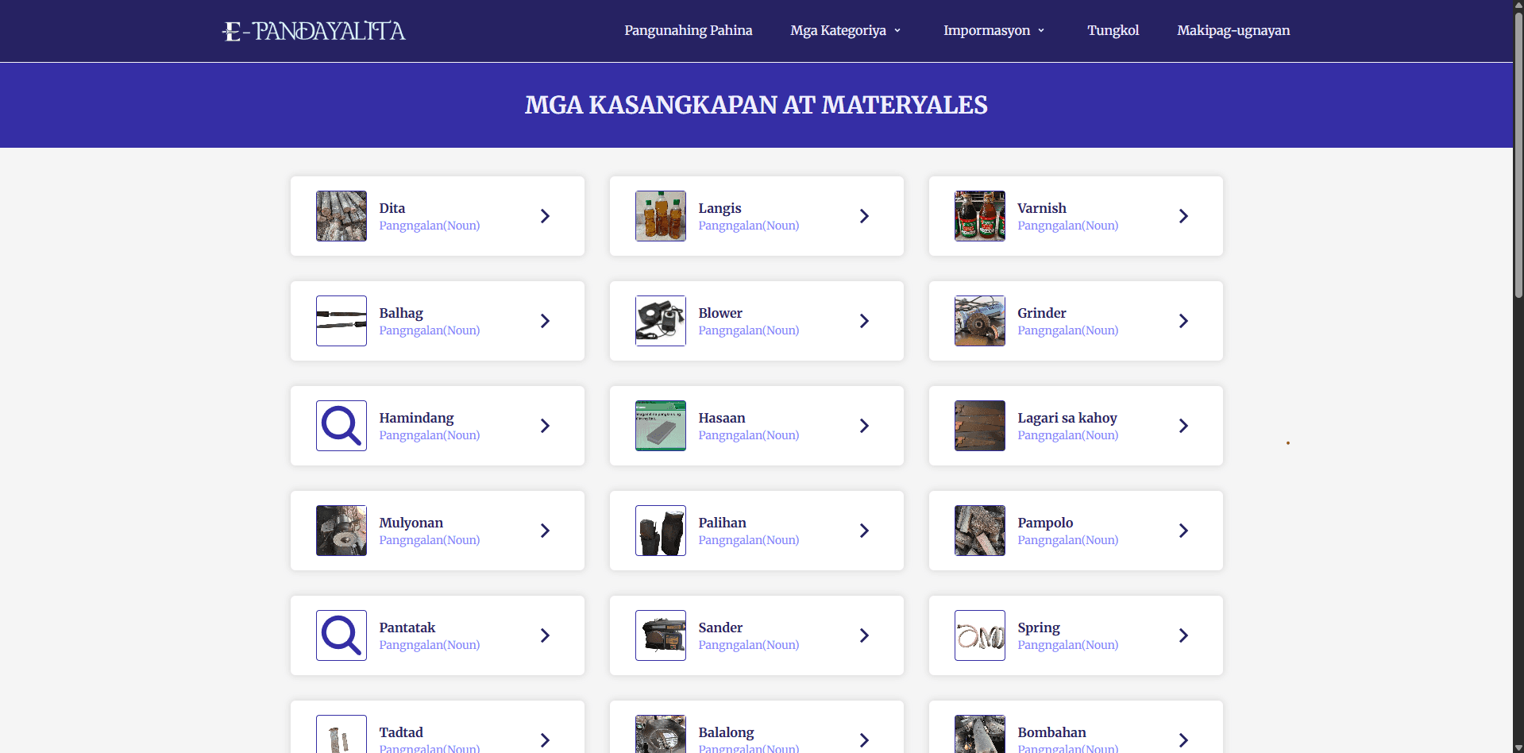This screenshot has height=753, width=1524.
Task: Click the chevron arrow on Grinder card
Action: (1183, 321)
